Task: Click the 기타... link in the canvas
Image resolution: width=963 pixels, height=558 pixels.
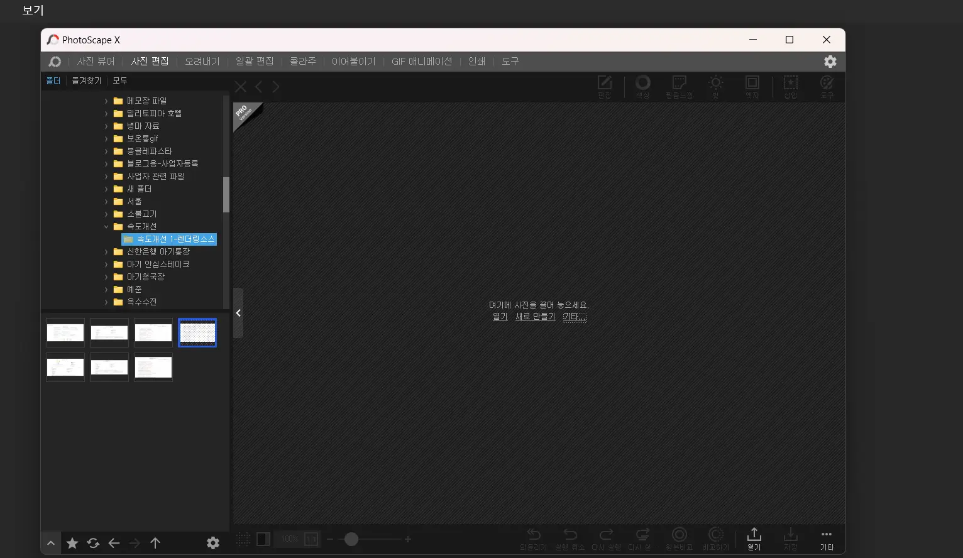Action: (x=575, y=317)
